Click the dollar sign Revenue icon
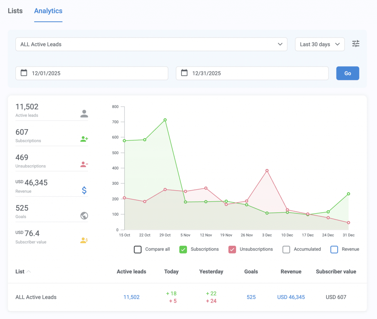Viewport: 377px width, 319px height. [84, 190]
